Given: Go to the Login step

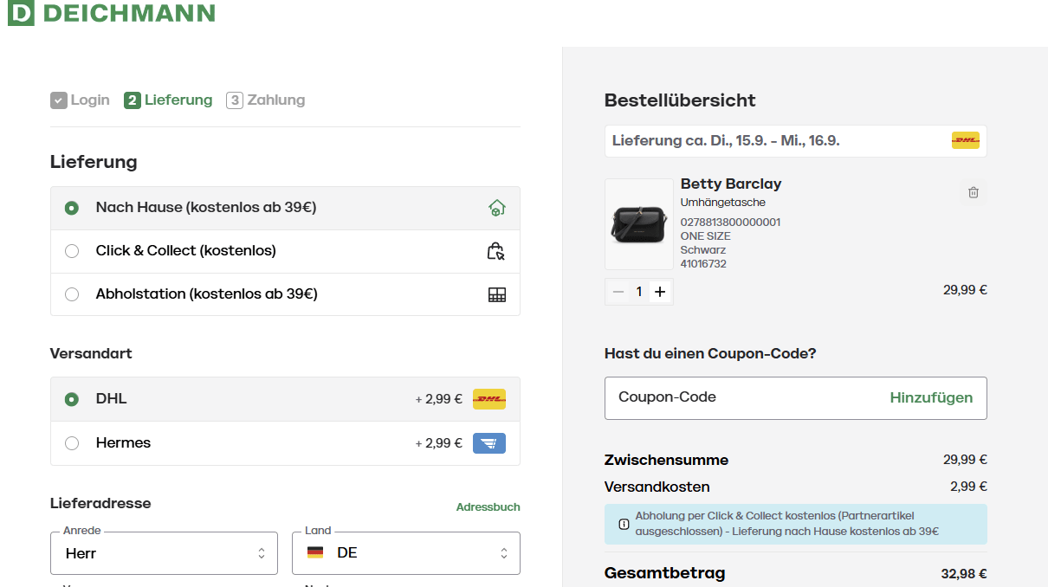Looking at the screenshot, I should pos(80,100).
